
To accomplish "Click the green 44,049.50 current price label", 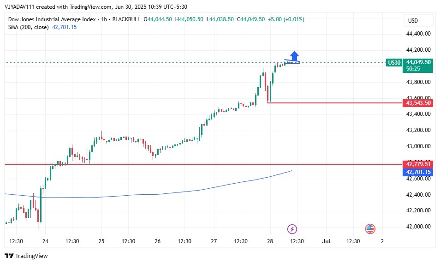I will click(418, 62).
